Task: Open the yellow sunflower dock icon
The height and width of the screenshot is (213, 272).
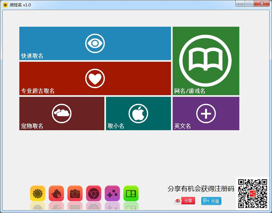Action: 37,194
